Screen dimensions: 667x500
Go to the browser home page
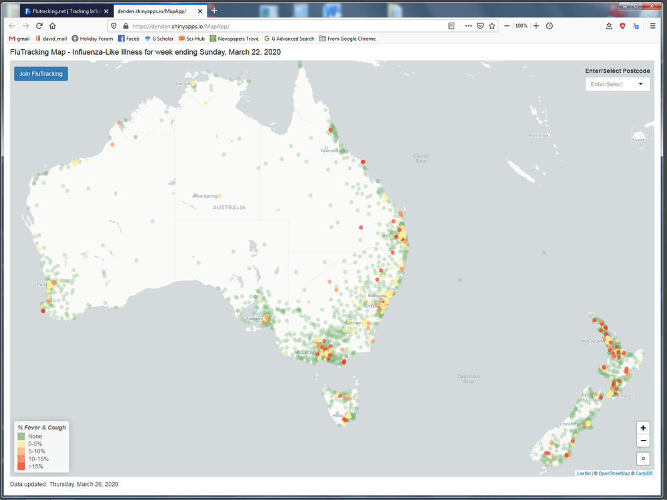(x=53, y=25)
